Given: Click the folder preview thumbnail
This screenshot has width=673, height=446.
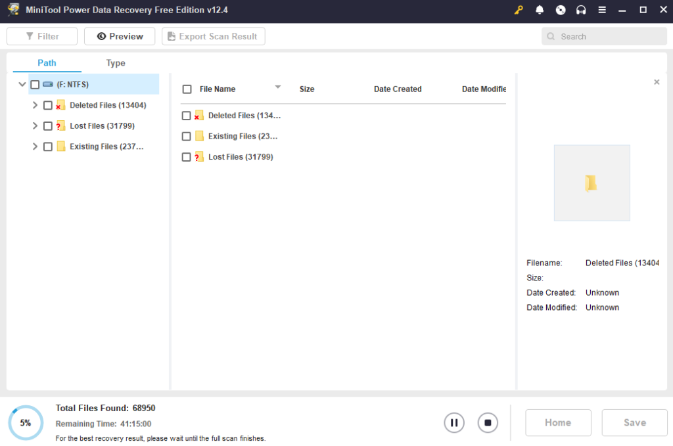Looking at the screenshot, I should 592,183.
